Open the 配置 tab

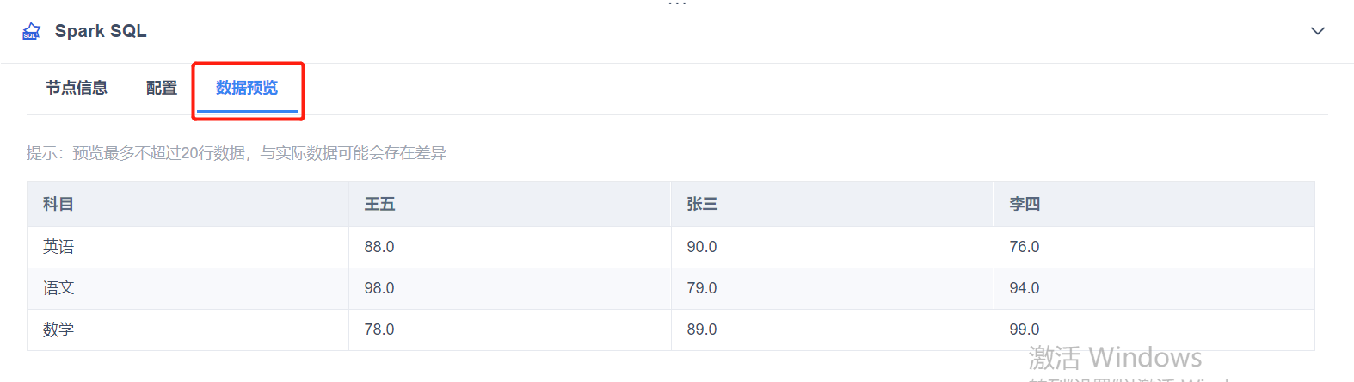162,88
